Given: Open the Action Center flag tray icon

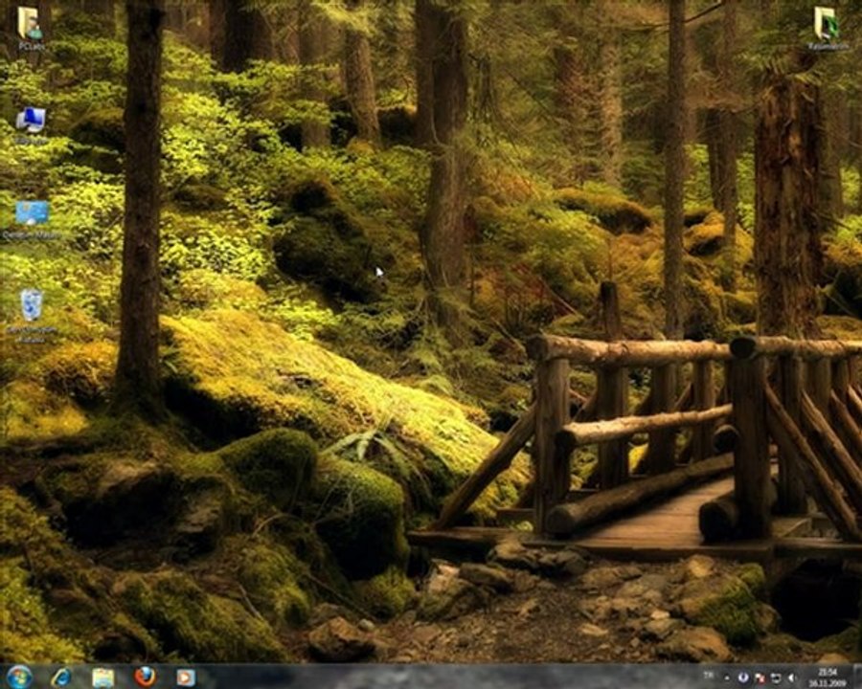Looking at the screenshot, I should (x=760, y=678).
